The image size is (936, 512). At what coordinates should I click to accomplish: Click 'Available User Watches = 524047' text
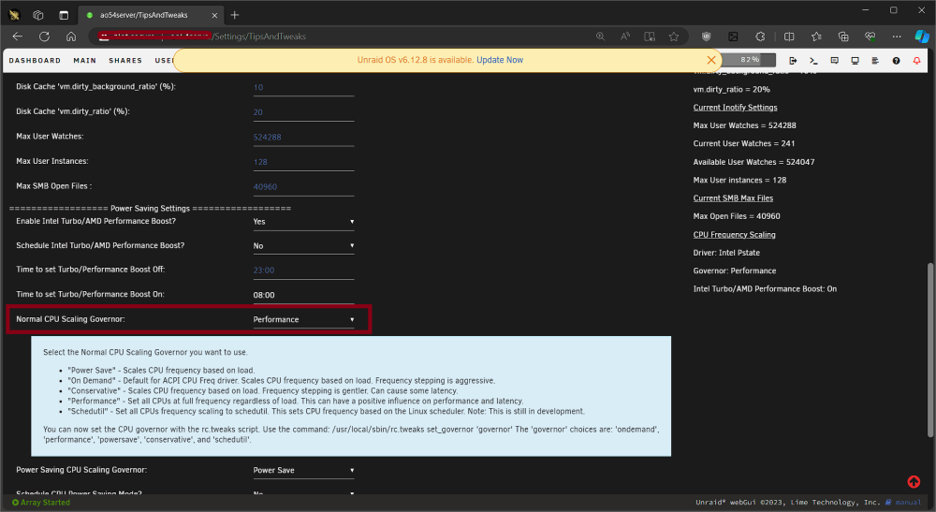pos(753,162)
